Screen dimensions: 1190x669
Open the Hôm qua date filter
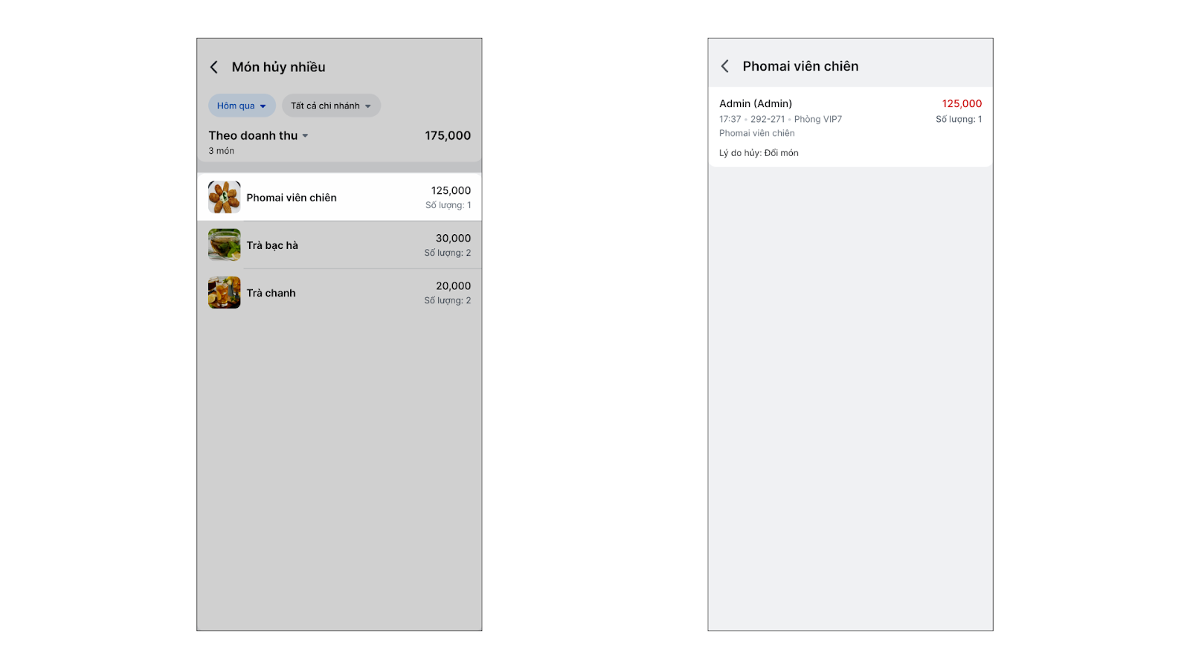[x=242, y=106]
